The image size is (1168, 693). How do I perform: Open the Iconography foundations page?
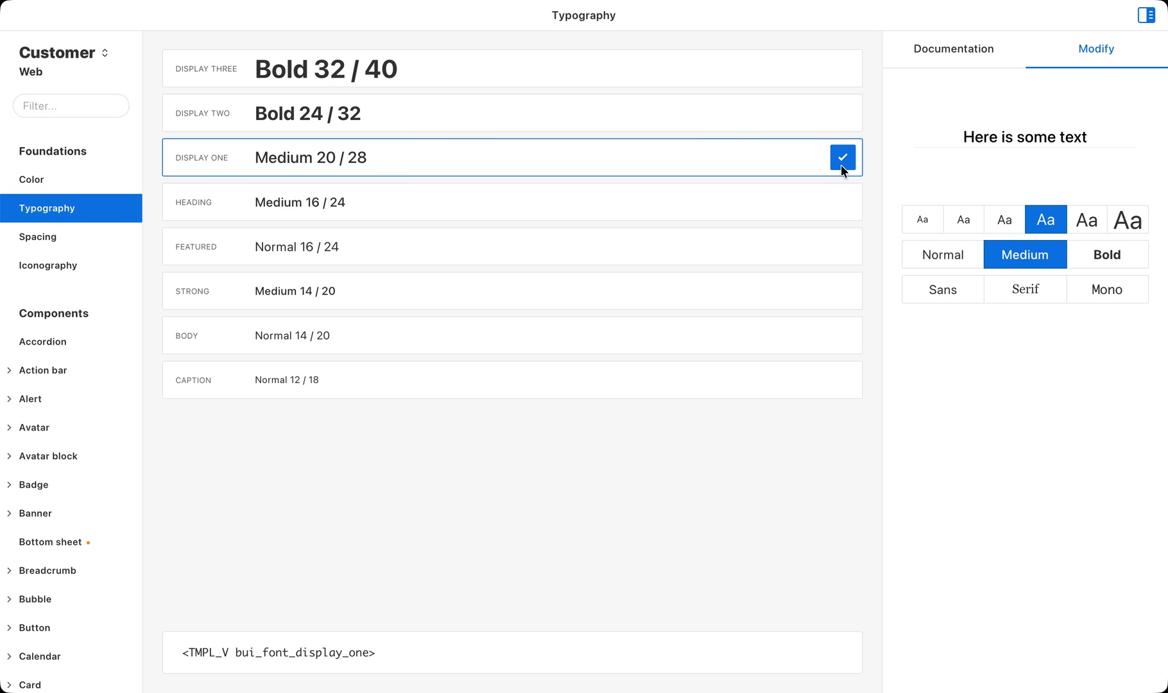pos(71,266)
